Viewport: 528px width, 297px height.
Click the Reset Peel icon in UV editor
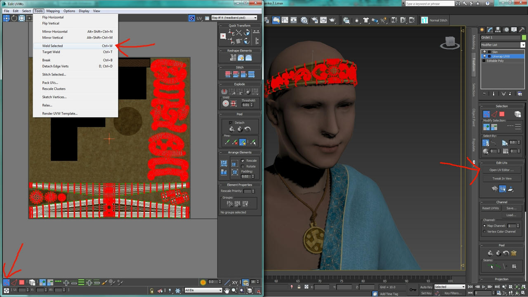coord(247,130)
